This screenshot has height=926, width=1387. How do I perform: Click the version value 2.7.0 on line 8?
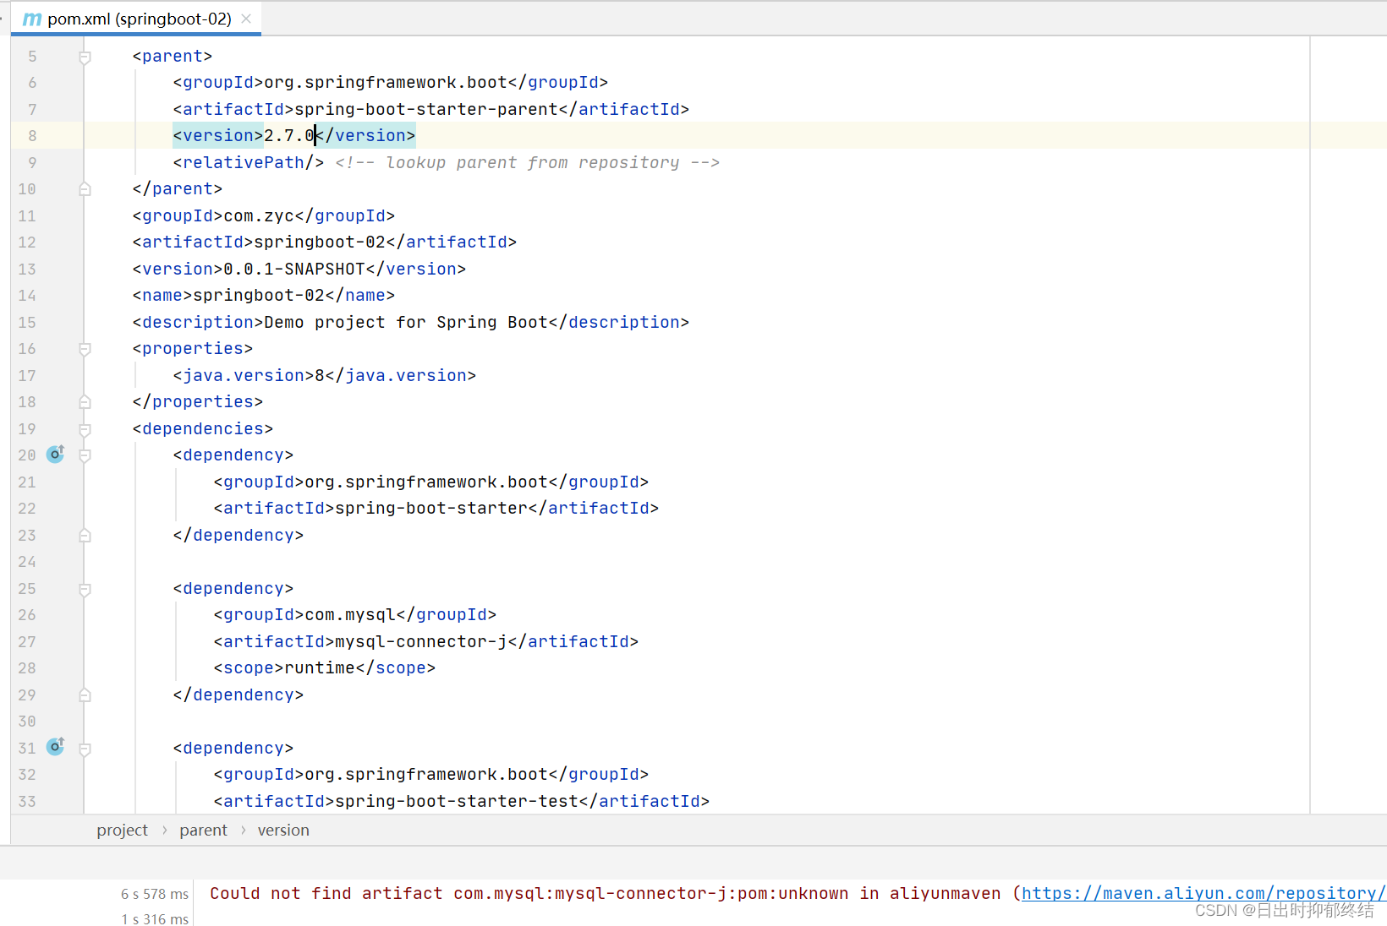coord(289,135)
